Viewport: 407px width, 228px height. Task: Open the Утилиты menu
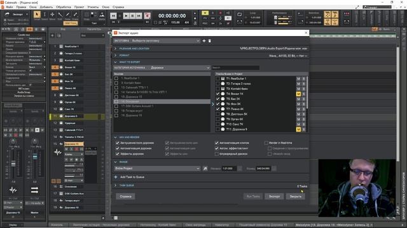point(93,7)
